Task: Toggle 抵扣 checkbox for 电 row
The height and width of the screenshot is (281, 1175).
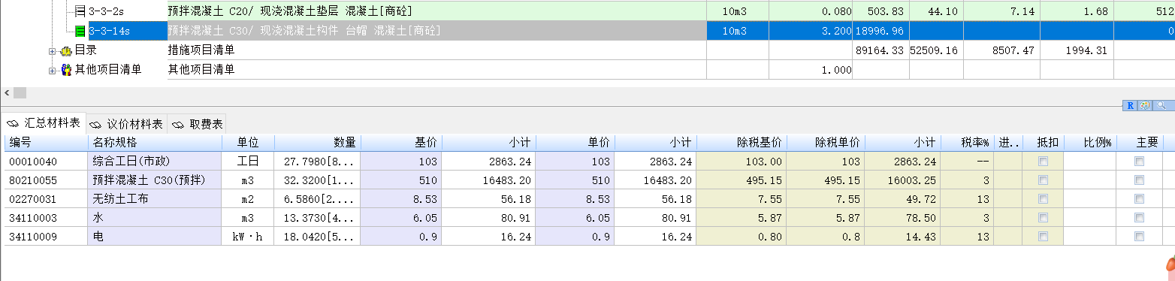Action: coord(1042,237)
